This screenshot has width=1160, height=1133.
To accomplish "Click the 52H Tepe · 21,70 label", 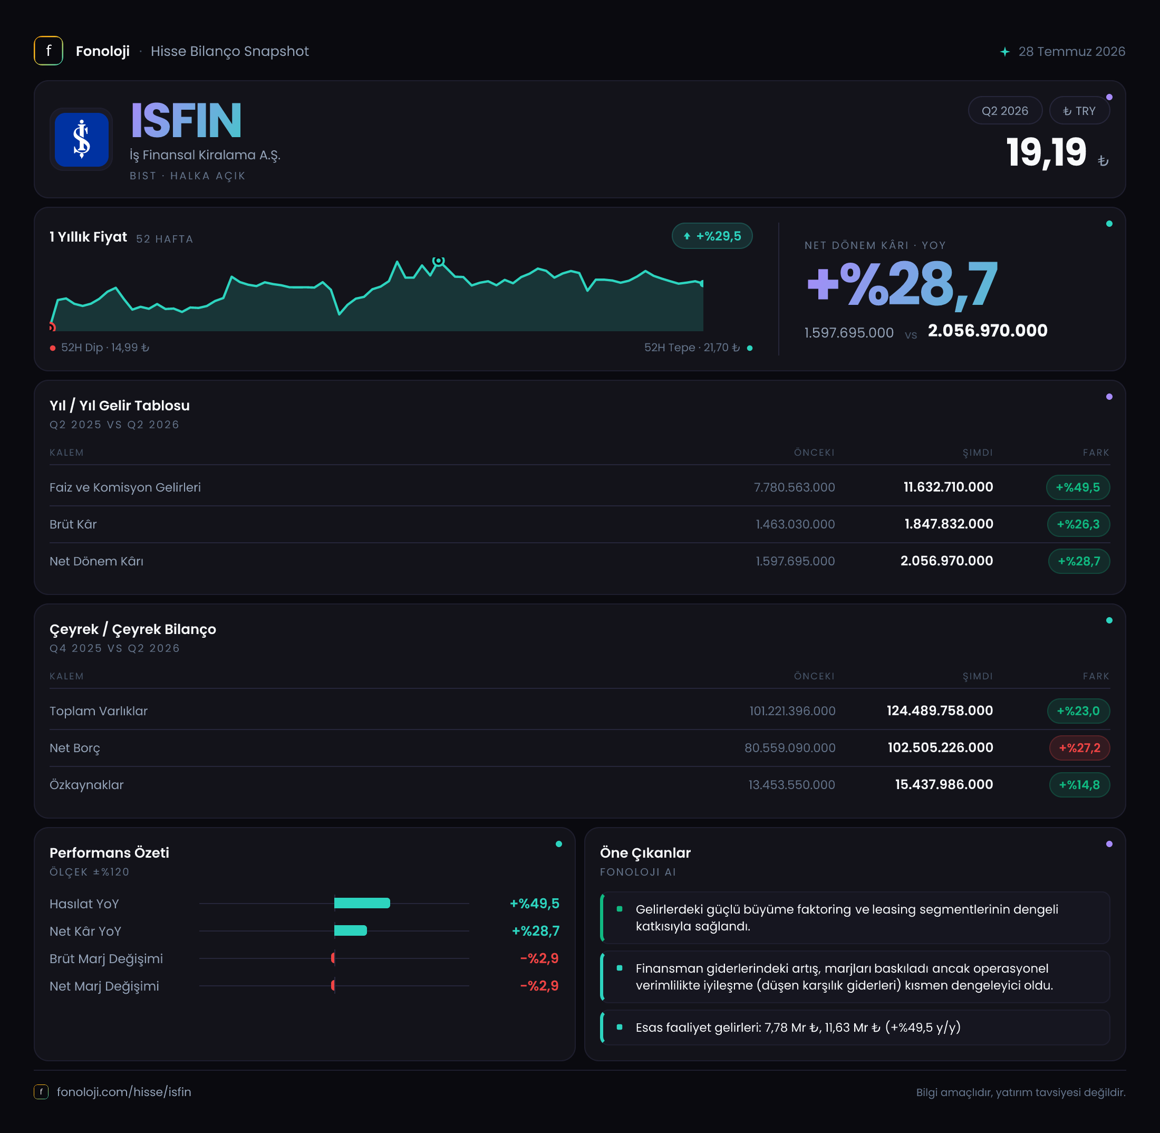I will (692, 348).
